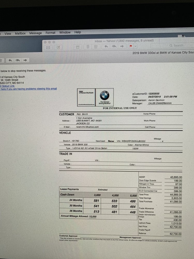Click the Optout Link in the email

click(x=8, y=86)
